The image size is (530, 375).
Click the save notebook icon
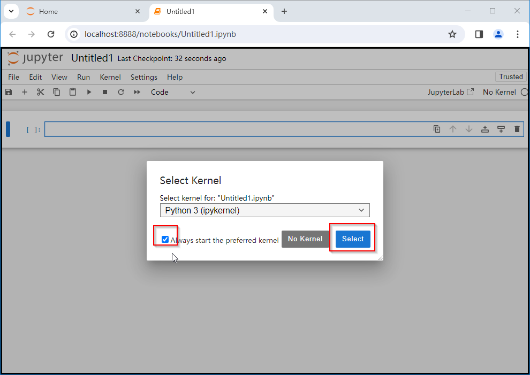(9, 92)
